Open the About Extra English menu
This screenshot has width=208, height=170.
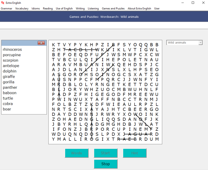point(139,8)
